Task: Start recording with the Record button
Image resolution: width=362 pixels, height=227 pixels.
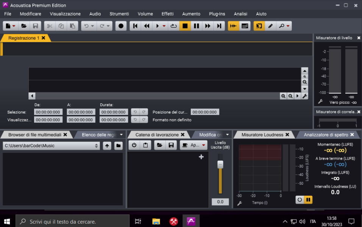Action: [121, 26]
